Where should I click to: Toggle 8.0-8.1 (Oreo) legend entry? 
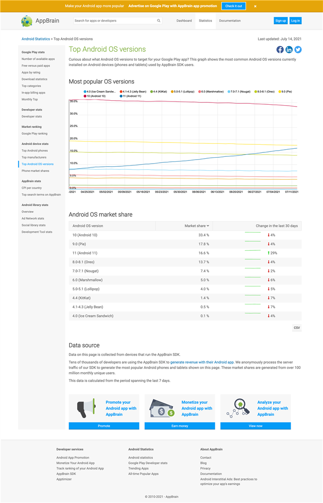(265, 91)
